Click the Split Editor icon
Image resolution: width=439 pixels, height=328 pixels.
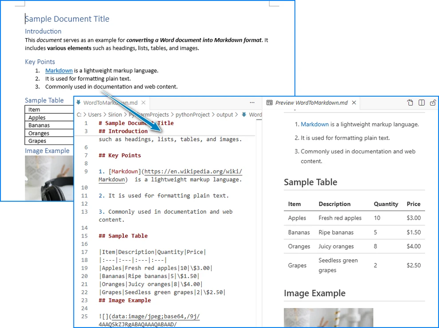tap(421, 102)
